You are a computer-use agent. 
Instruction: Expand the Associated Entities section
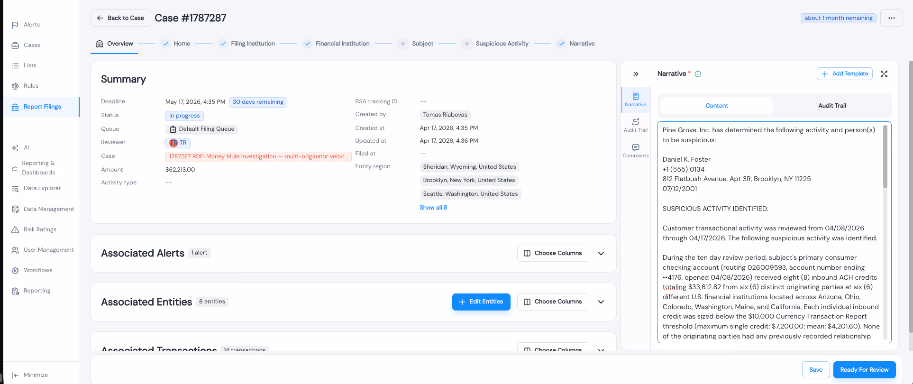pyautogui.click(x=601, y=302)
